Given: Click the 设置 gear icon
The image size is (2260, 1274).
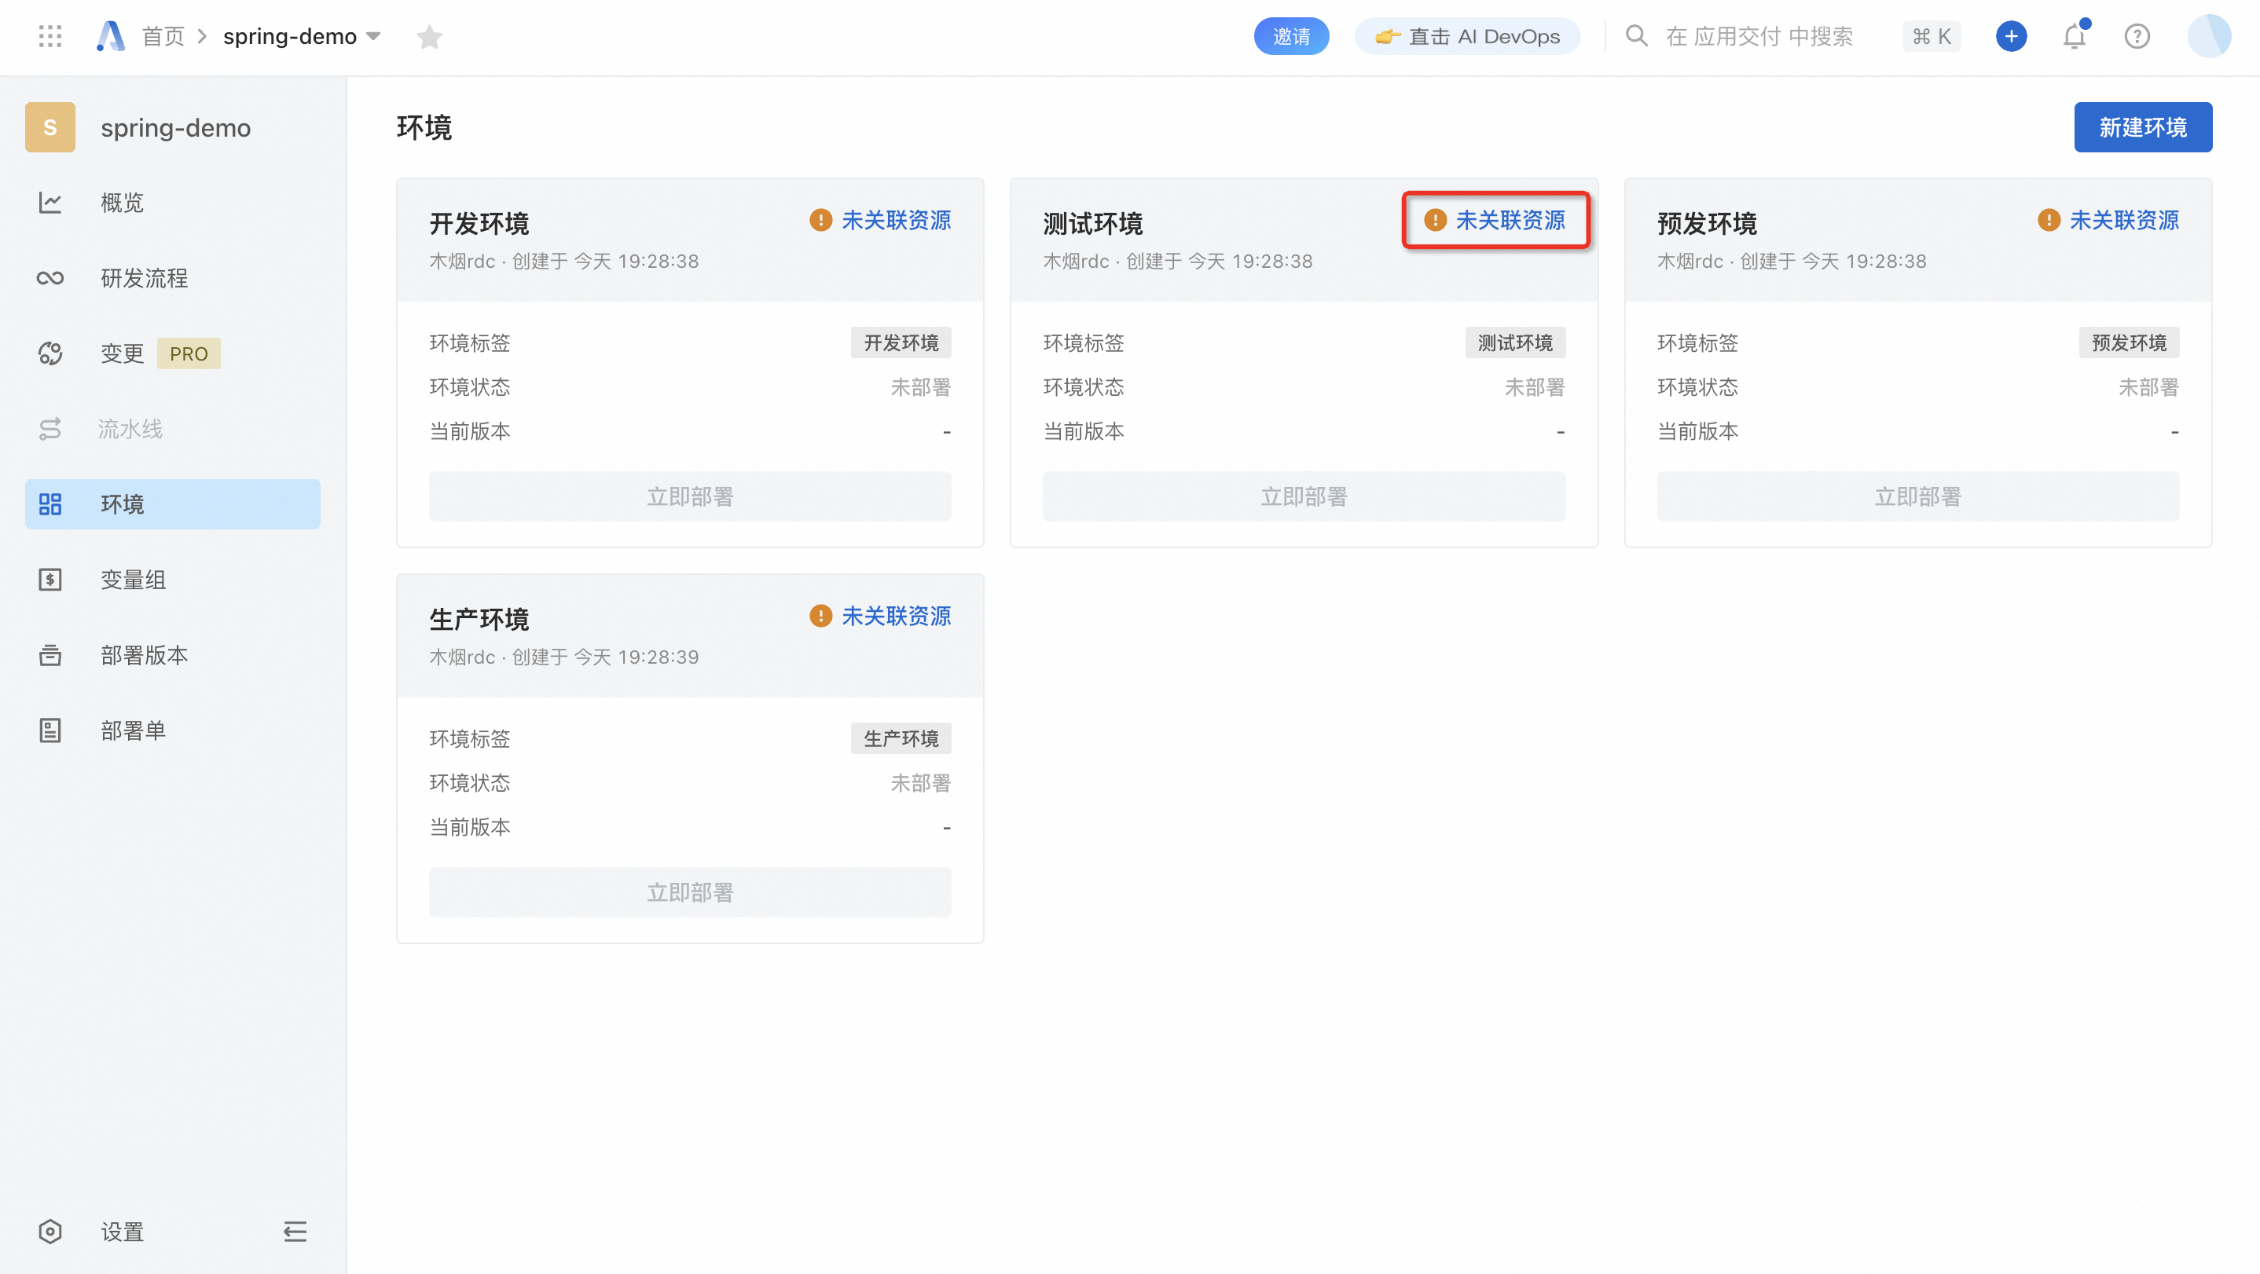Looking at the screenshot, I should point(50,1232).
